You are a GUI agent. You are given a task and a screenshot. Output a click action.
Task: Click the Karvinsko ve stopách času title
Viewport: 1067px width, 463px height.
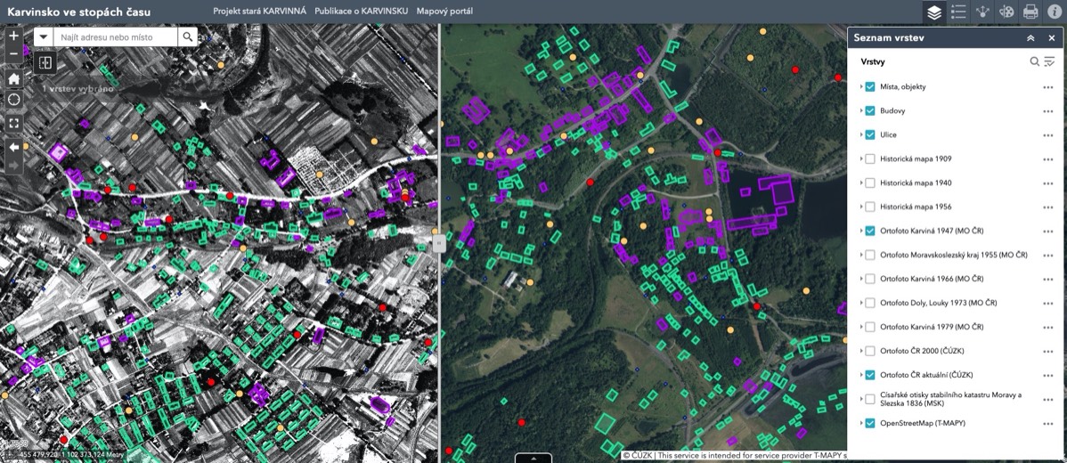click(79, 12)
